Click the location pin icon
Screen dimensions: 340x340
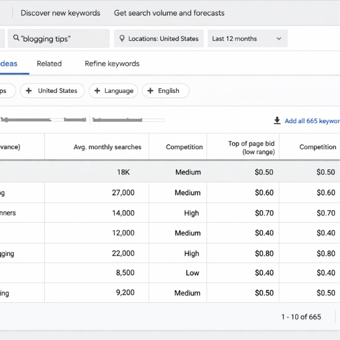pyautogui.click(x=122, y=39)
